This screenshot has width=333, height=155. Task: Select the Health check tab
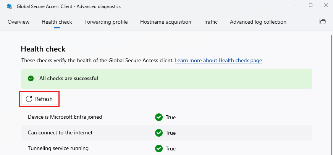pos(57,22)
